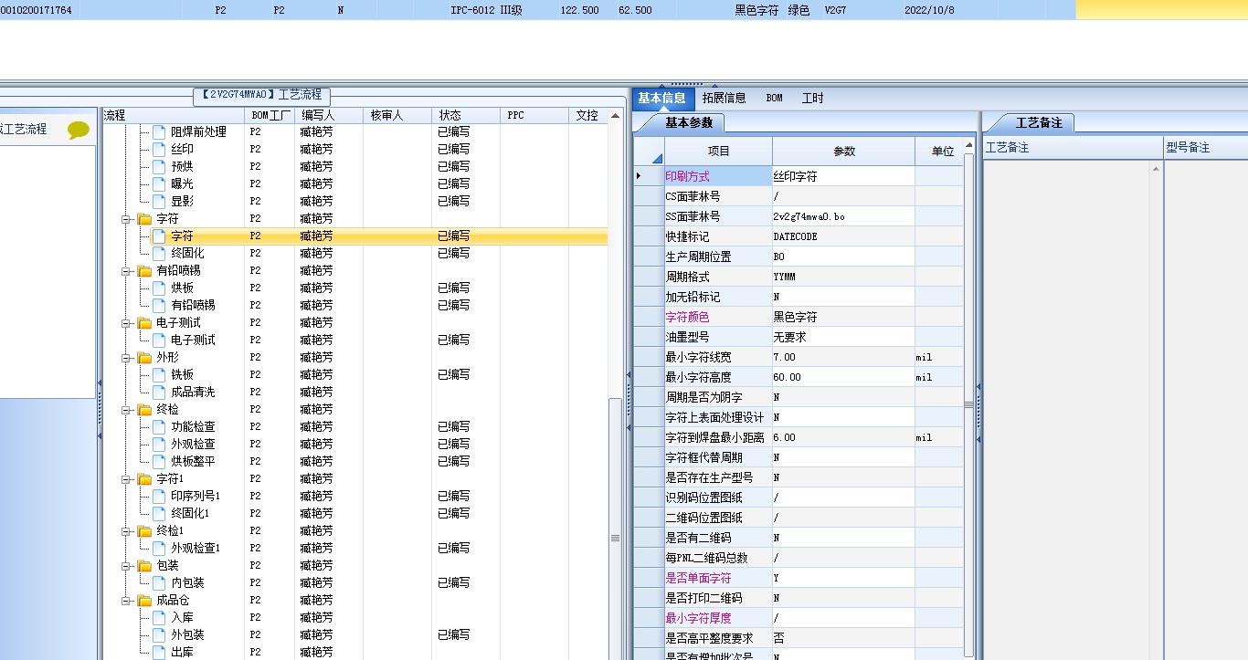Click the folder icon beside 终检1
The image size is (1248, 660).
coord(144,530)
